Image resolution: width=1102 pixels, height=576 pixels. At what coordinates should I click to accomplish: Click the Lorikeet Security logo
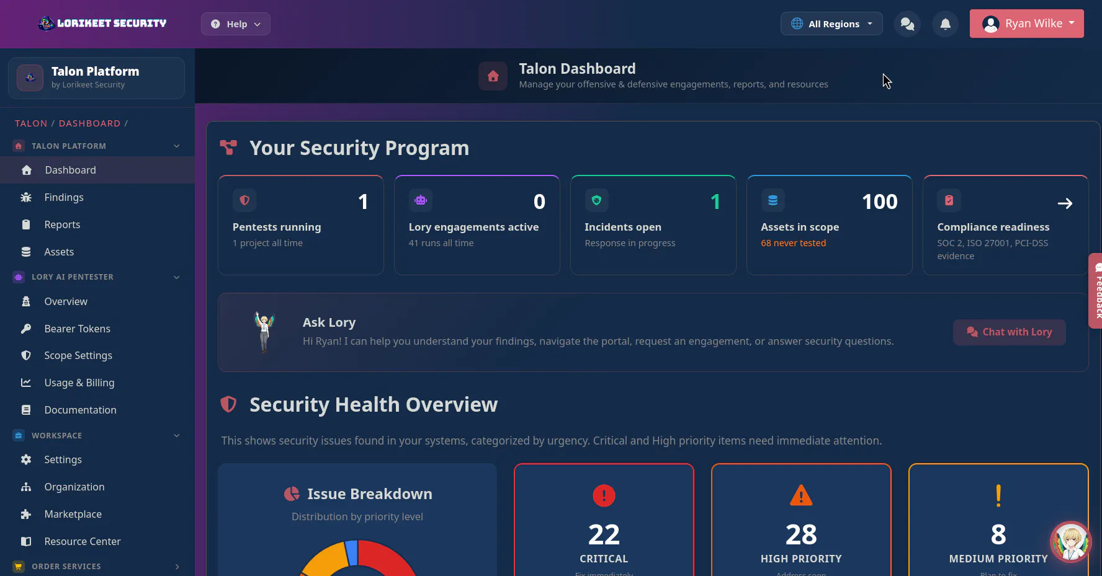tap(102, 24)
